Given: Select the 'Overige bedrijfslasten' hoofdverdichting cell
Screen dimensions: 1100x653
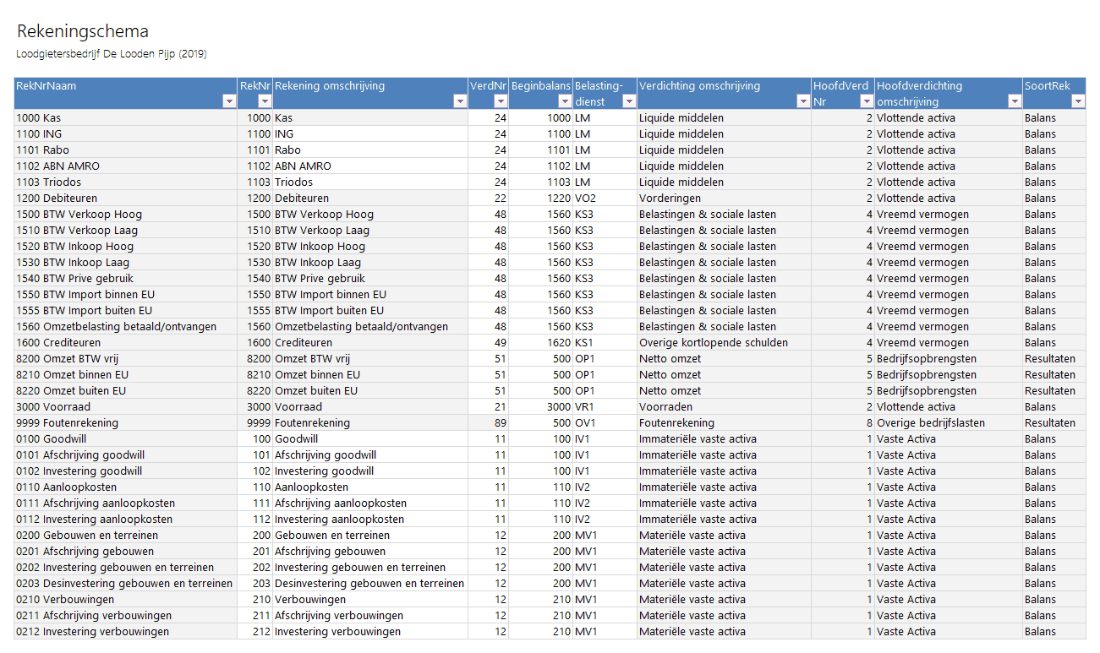Looking at the screenshot, I should [930, 423].
